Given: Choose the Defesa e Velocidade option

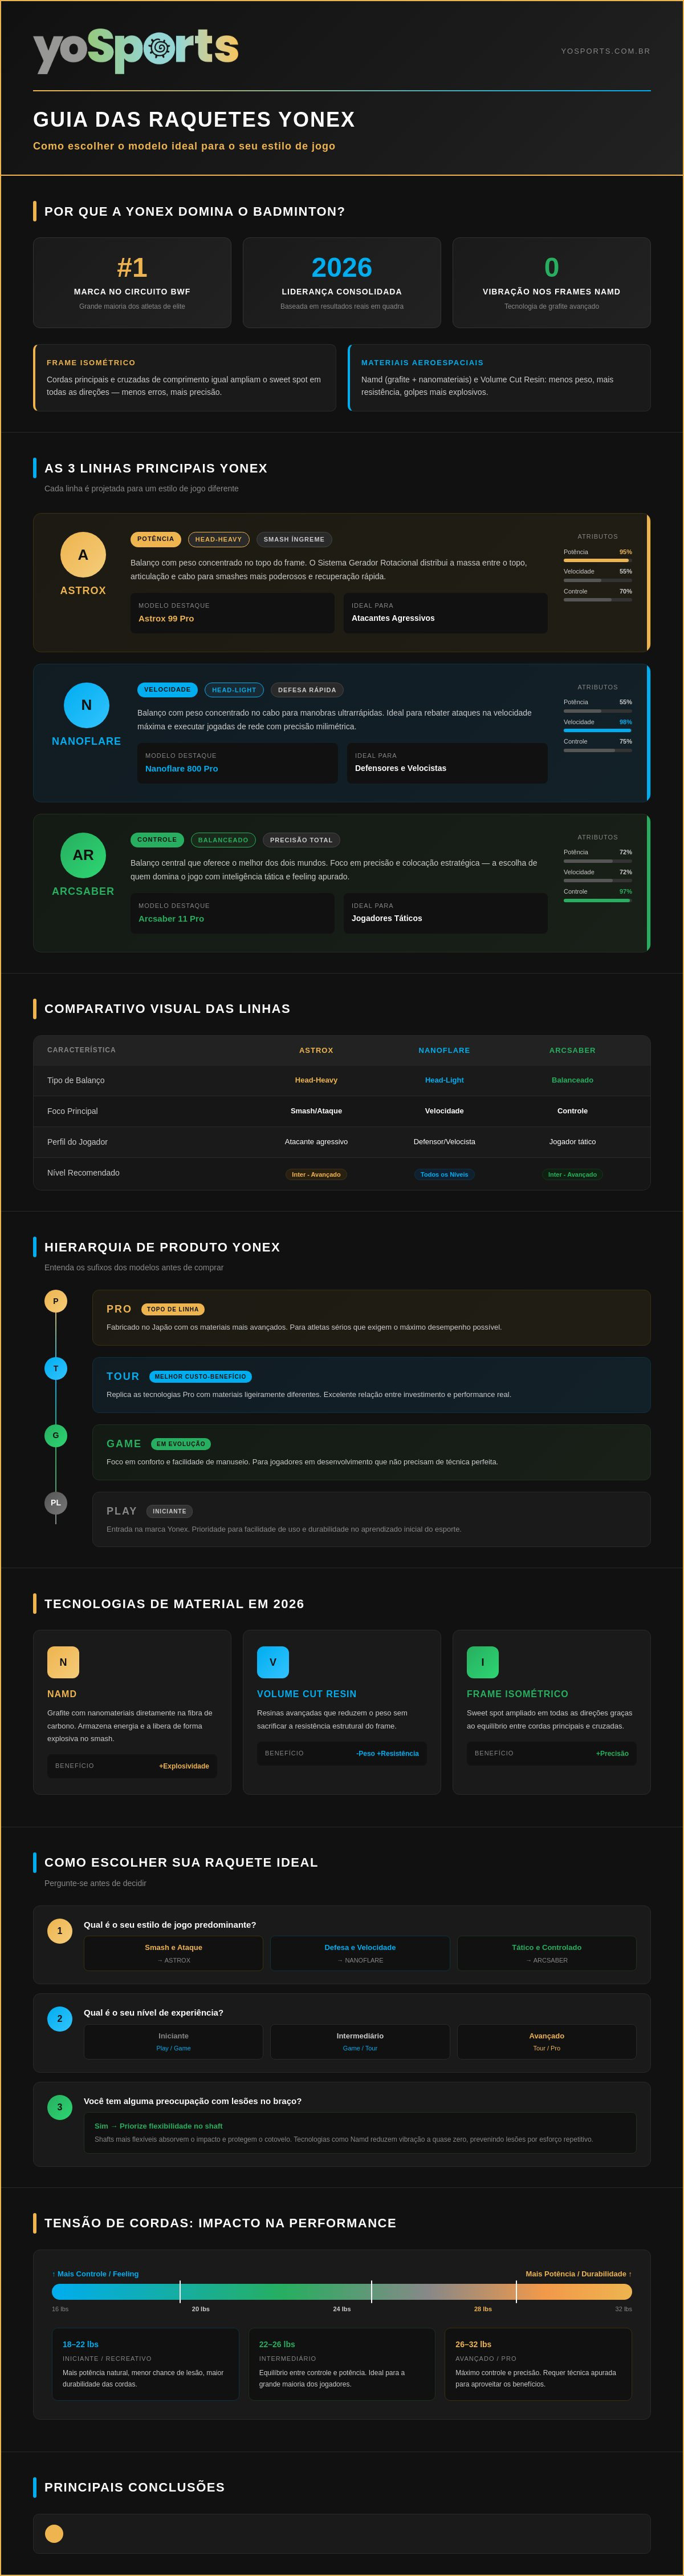Looking at the screenshot, I should pyautogui.click(x=360, y=1953).
